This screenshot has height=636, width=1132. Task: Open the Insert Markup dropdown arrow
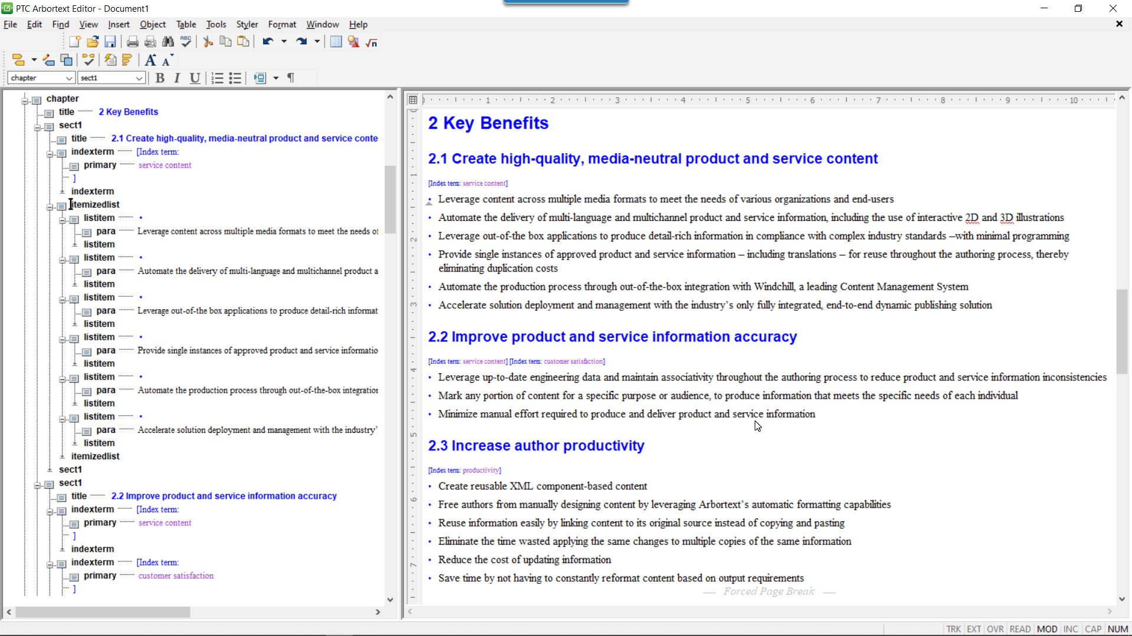pyautogui.click(x=34, y=60)
